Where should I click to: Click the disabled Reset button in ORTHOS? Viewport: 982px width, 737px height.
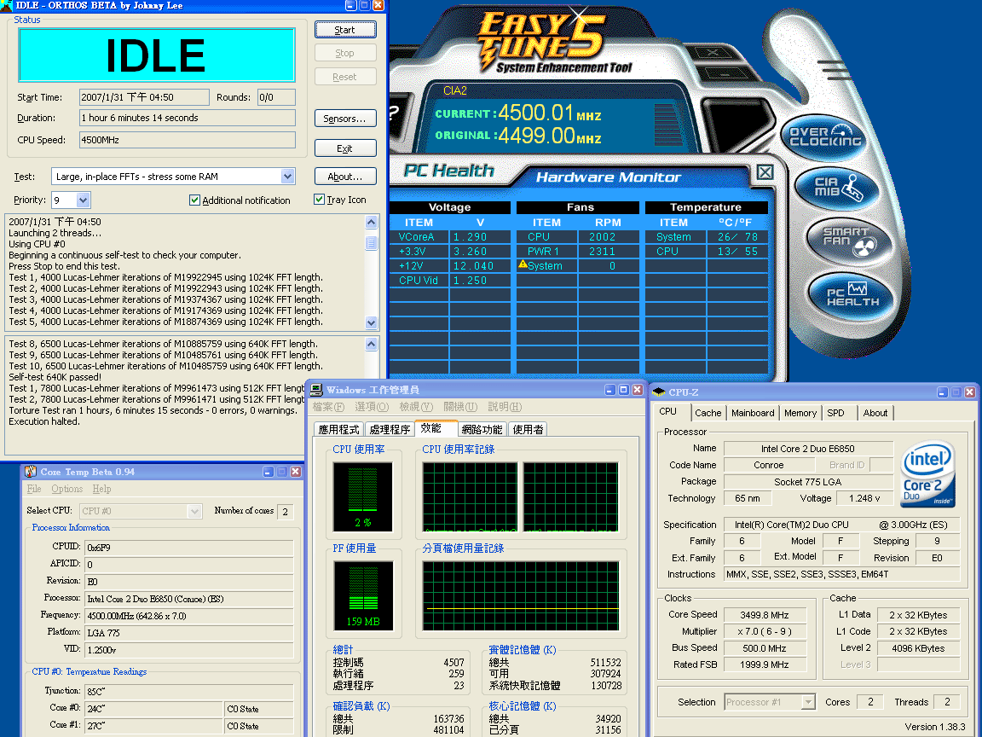click(345, 77)
